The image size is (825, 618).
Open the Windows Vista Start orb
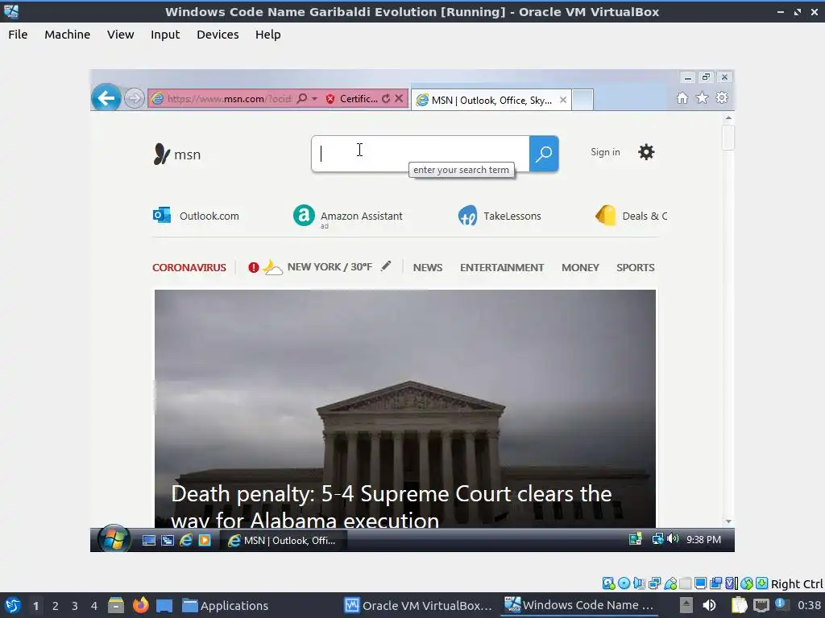[x=114, y=538]
